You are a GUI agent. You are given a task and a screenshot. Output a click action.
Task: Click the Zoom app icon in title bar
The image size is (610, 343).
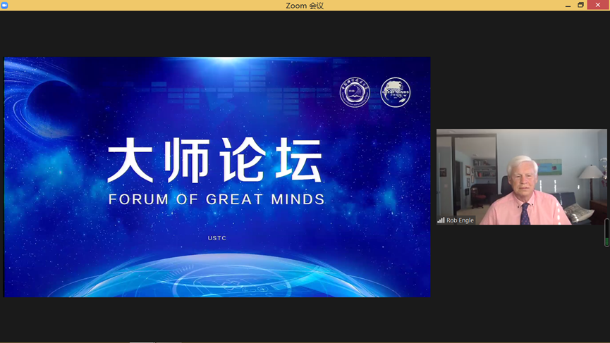coord(5,5)
